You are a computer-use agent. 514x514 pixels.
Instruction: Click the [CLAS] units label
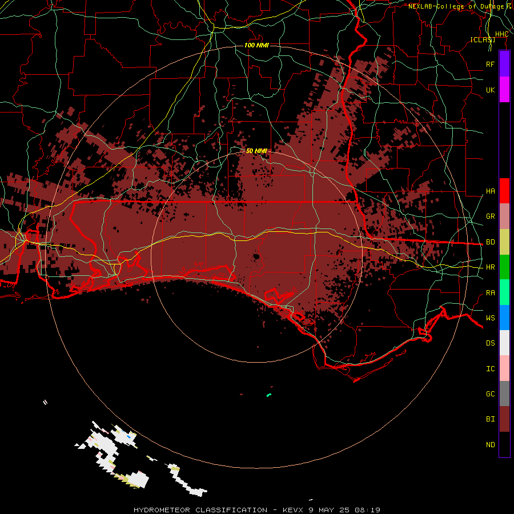pos(483,39)
